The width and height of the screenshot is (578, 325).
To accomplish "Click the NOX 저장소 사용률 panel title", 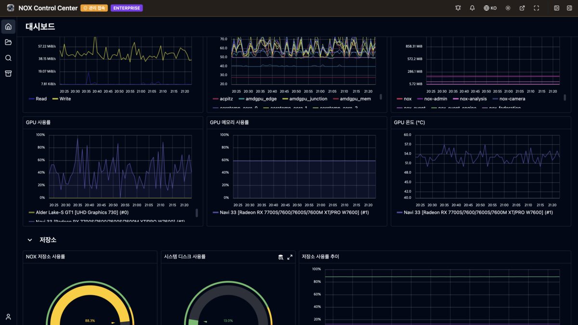I will (45, 257).
